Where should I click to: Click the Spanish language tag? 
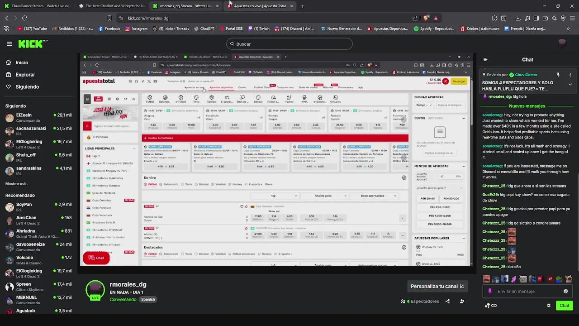tap(148, 299)
